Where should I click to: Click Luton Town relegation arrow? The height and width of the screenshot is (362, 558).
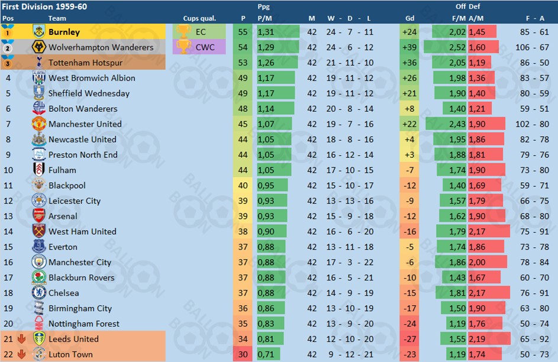point(22,354)
